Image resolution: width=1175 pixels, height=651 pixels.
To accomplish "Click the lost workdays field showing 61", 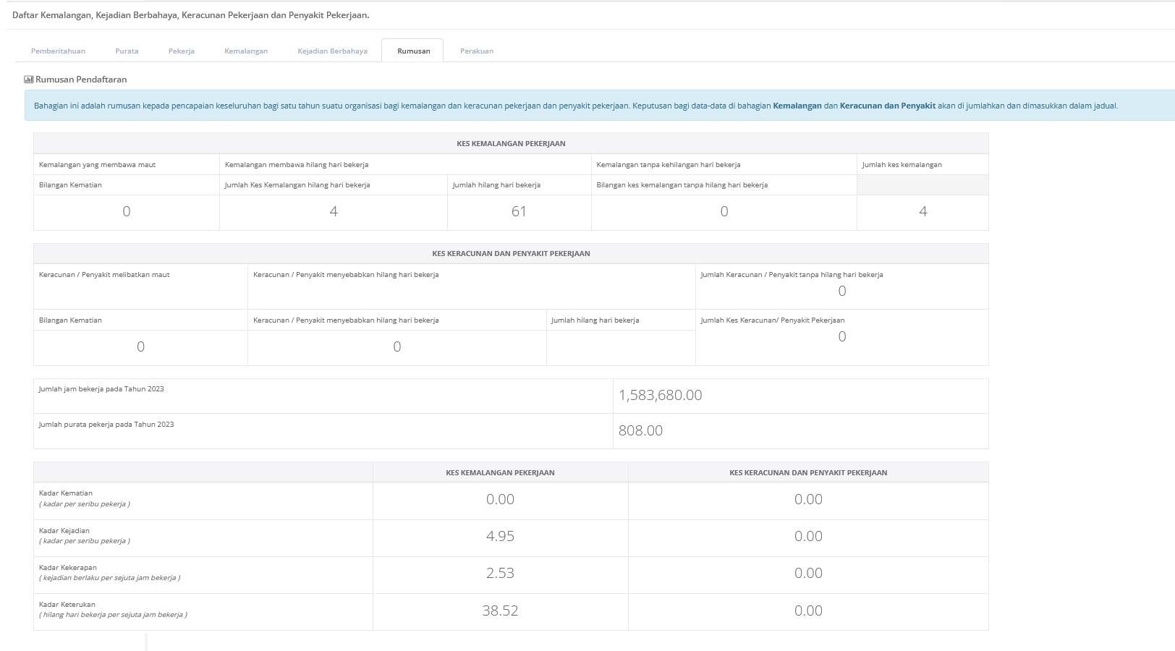I will pos(519,212).
